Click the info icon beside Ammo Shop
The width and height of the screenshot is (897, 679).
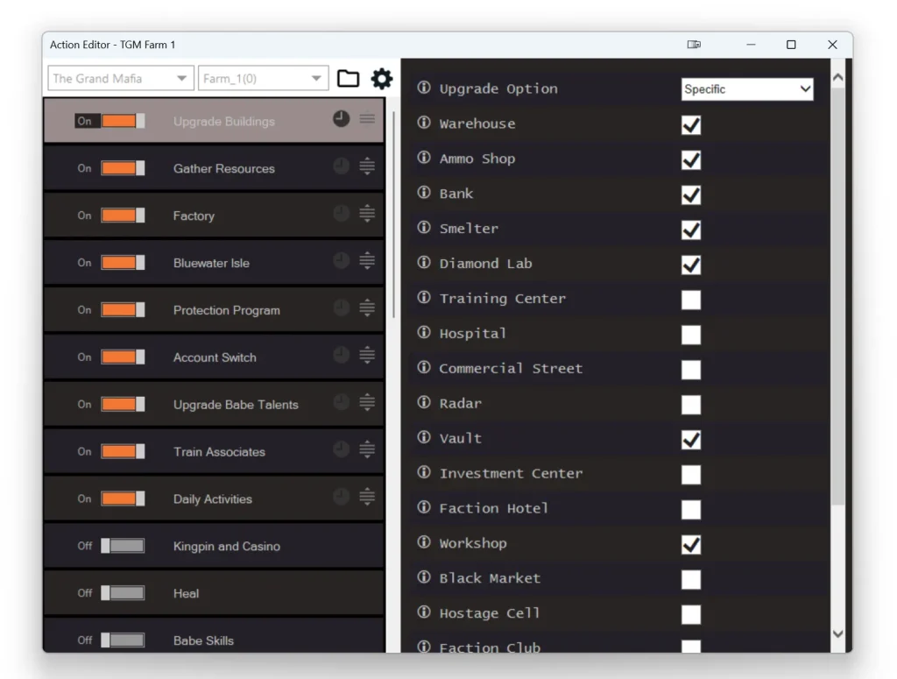click(x=424, y=158)
